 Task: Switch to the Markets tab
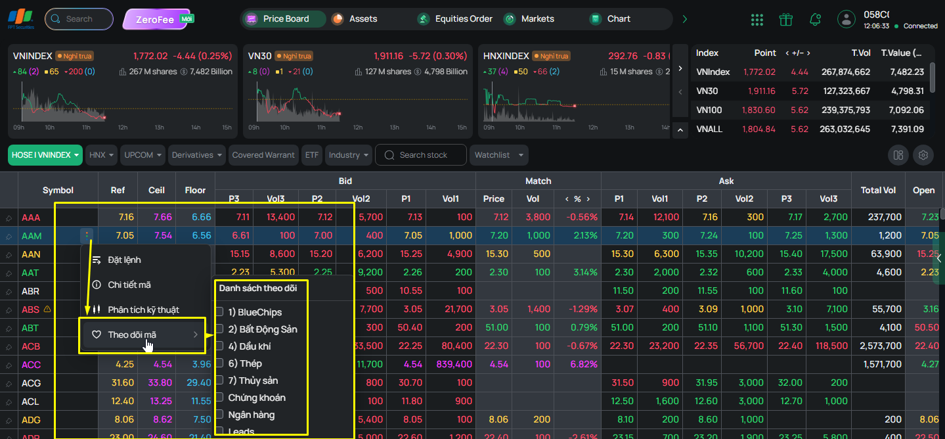tap(529, 19)
